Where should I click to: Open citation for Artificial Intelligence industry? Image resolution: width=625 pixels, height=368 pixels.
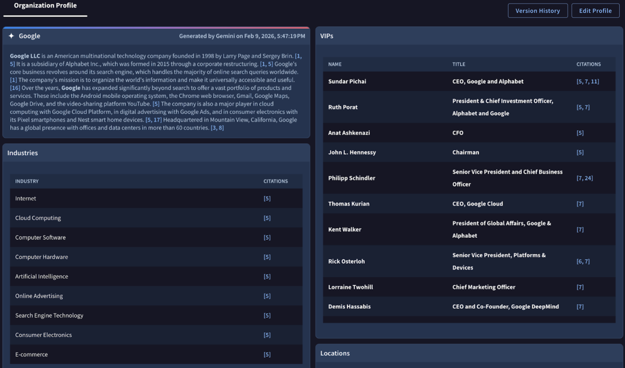click(x=267, y=276)
